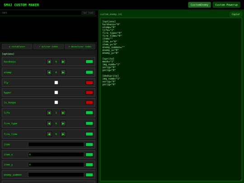Click the [options] section header in left panel
This screenshot has width=244, height=183.
[x=8, y=54]
